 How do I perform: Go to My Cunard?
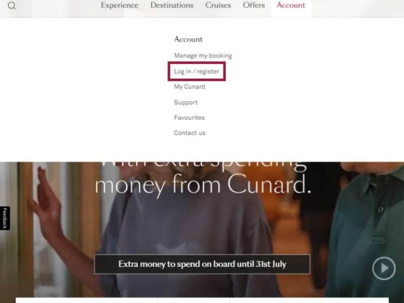(x=190, y=87)
